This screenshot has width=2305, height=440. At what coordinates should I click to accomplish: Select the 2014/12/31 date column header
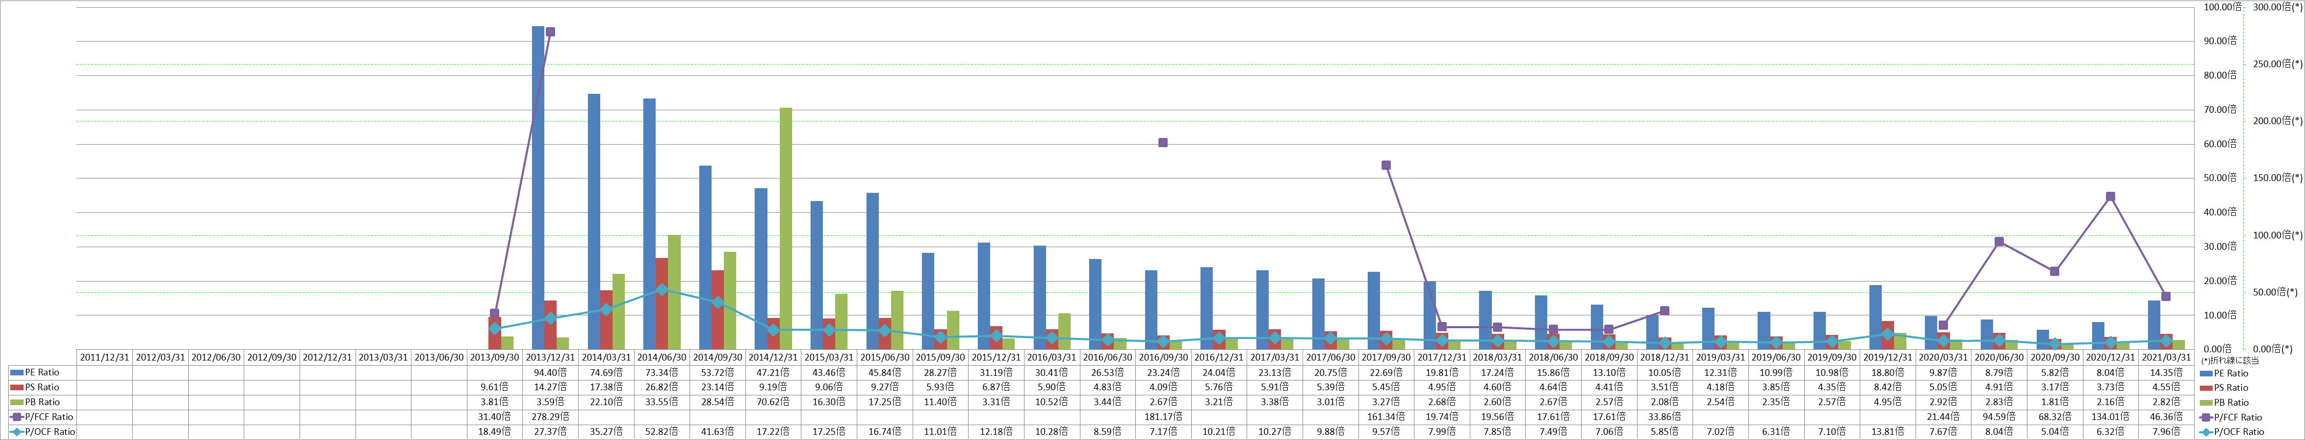[773, 357]
